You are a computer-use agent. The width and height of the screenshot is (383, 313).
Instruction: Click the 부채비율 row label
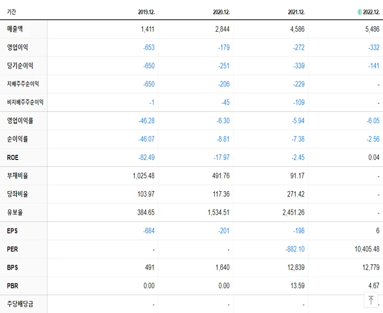coord(17,176)
